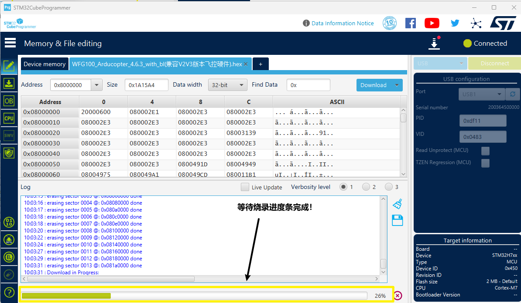Expand the Download button dropdown arrow
Viewport: 521px width, 303px height.
397,85
